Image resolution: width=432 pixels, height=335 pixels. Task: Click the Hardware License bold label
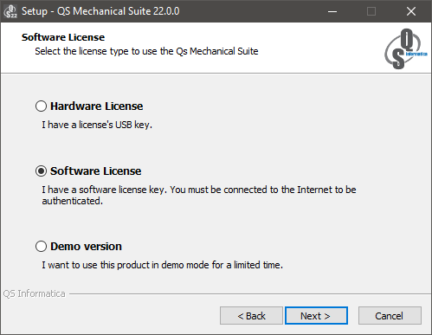(x=97, y=106)
